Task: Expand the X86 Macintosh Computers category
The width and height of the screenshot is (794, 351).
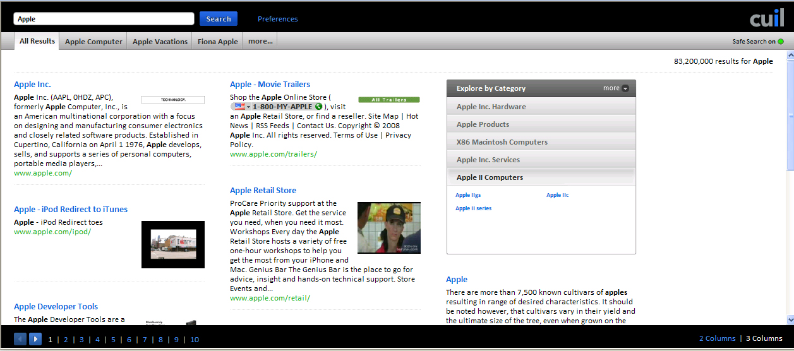Action: (x=541, y=142)
